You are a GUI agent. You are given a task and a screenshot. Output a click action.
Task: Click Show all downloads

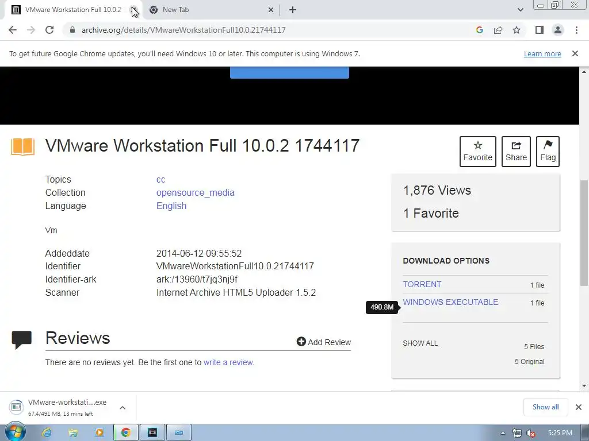click(545, 407)
